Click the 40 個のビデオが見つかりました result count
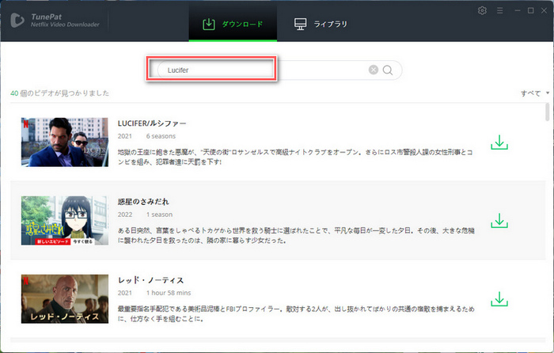 (59, 93)
